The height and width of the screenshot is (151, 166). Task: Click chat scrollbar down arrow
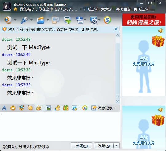click(117, 96)
